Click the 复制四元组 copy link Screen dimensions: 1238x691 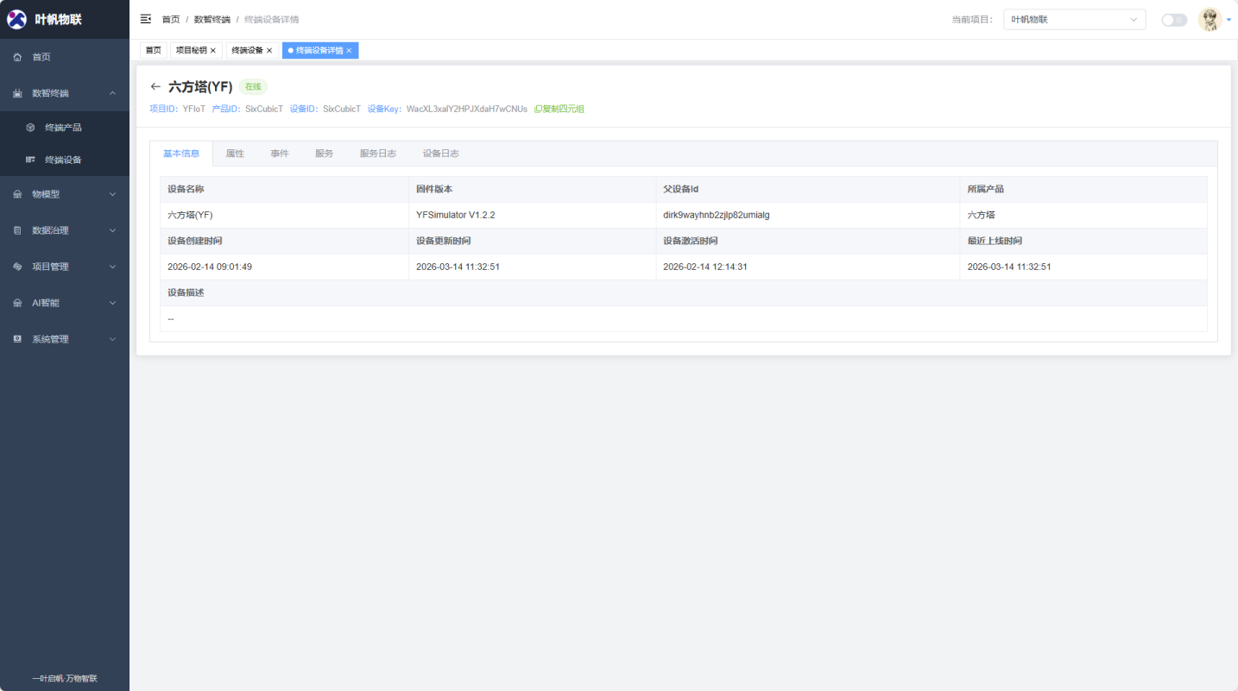point(559,110)
